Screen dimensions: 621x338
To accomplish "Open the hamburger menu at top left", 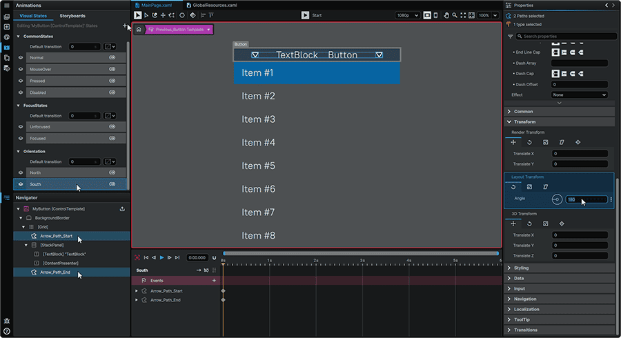I will pos(6,6).
